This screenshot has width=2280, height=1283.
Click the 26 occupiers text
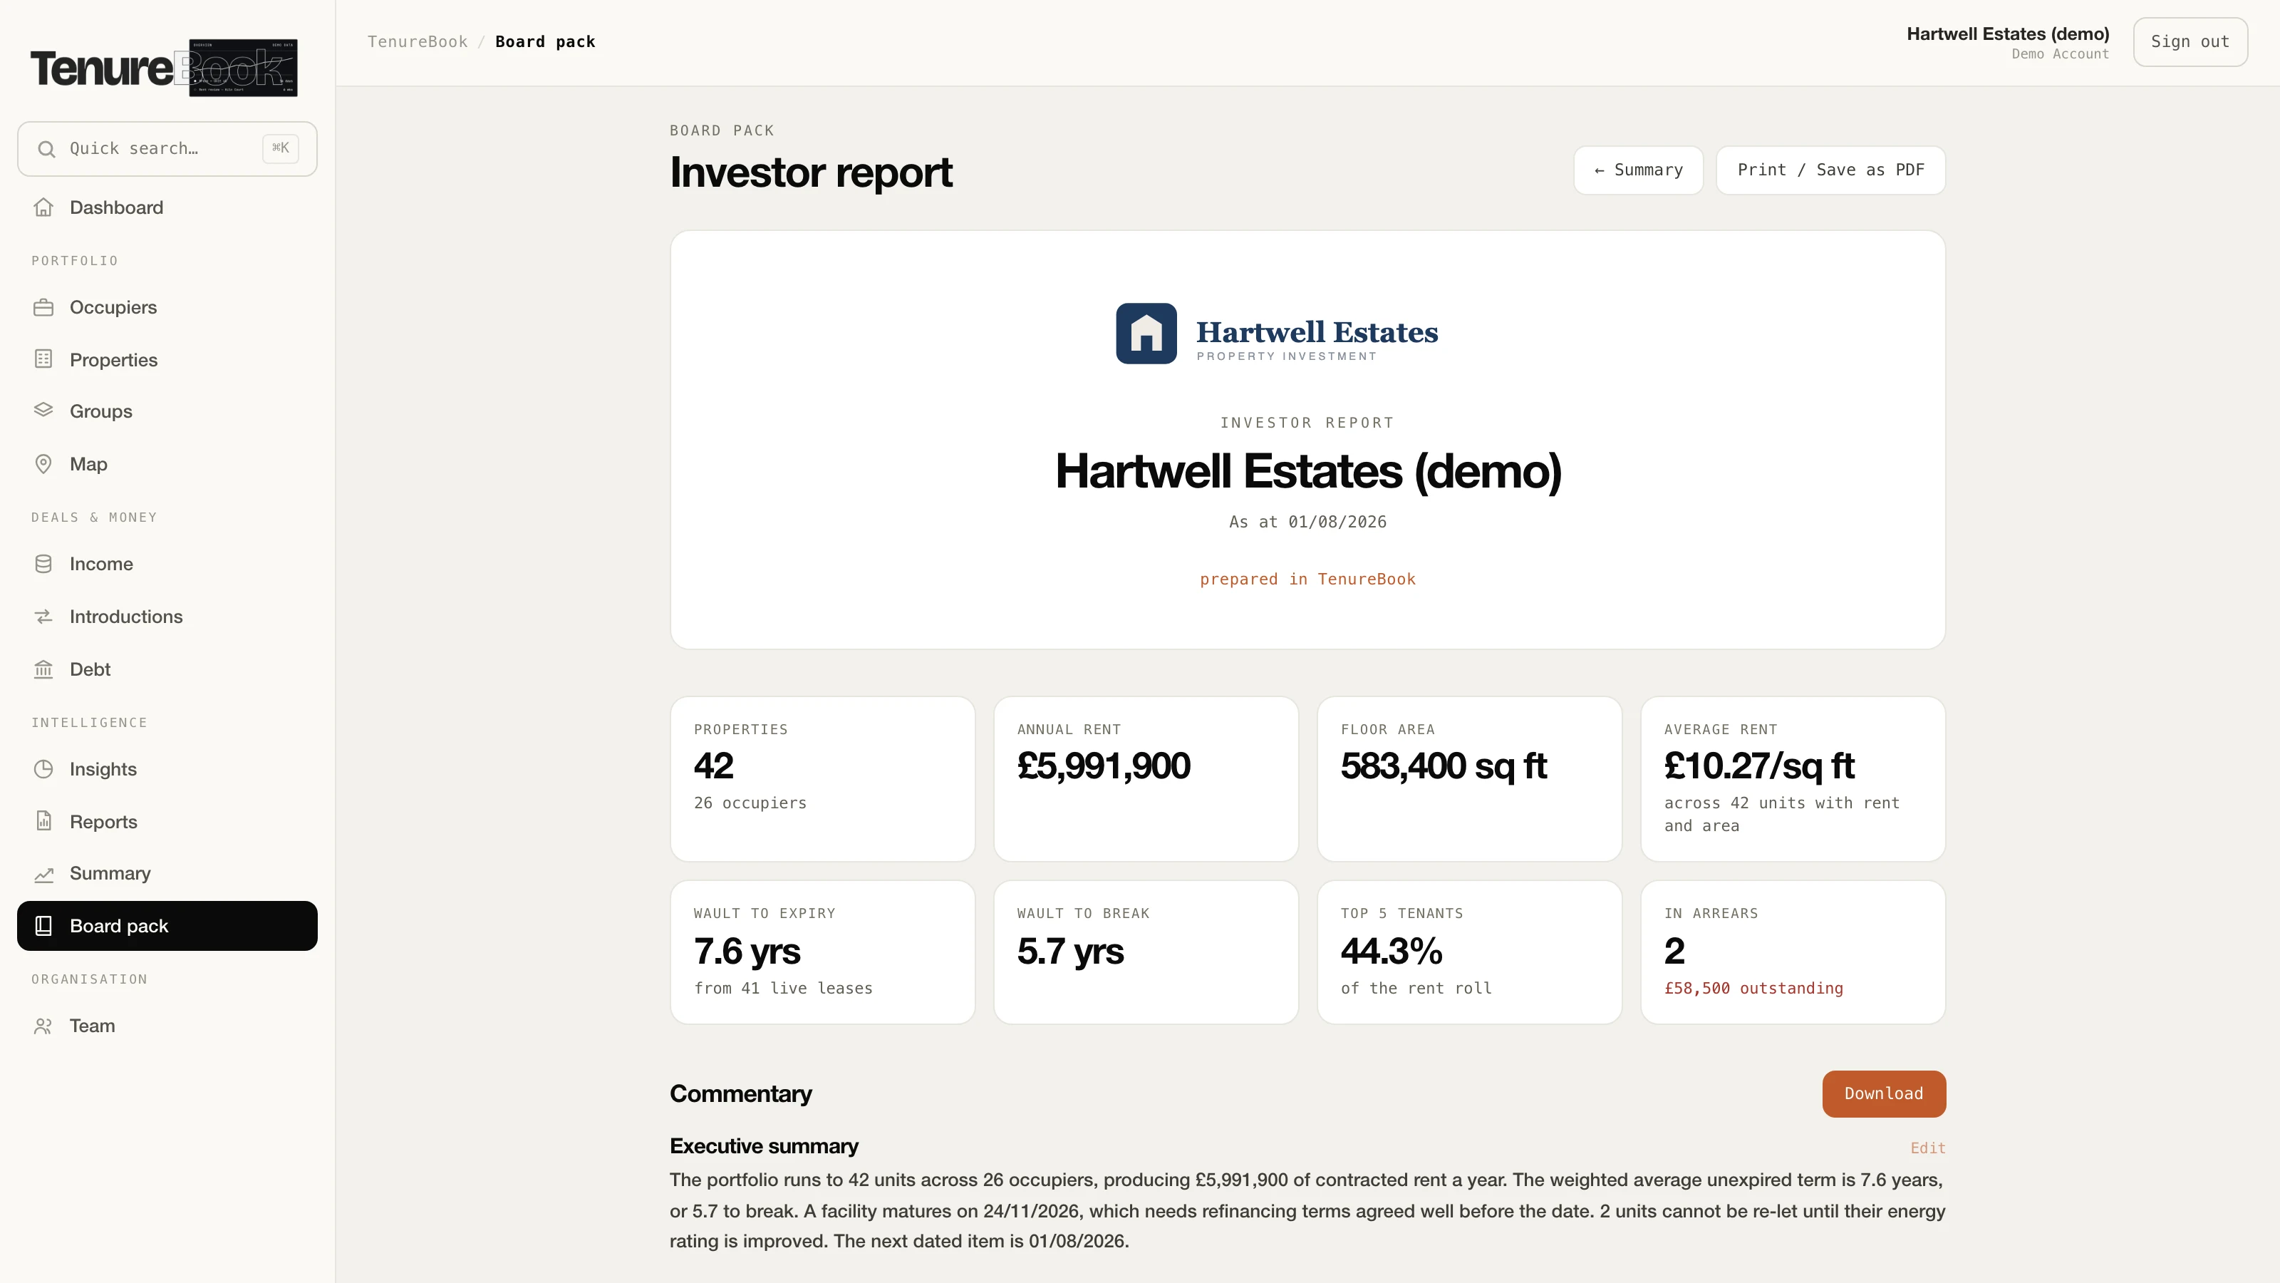750,803
